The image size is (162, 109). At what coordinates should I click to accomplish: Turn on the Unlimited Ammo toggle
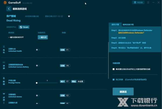tap(38, 95)
